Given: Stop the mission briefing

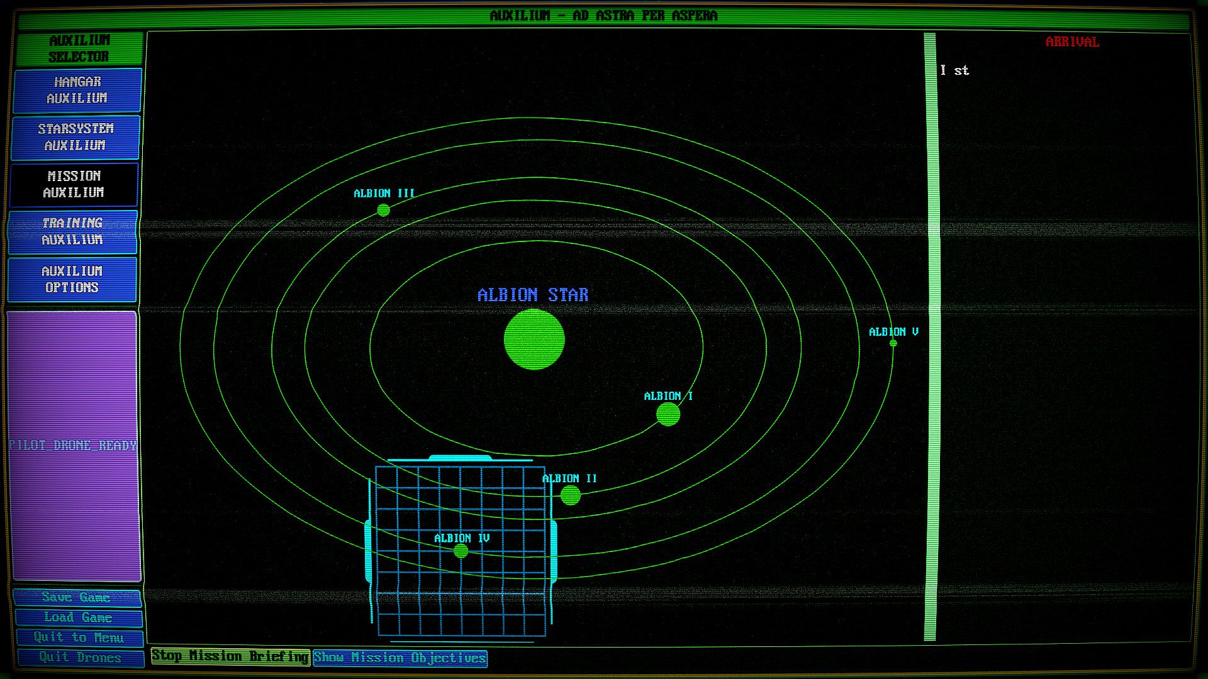Looking at the screenshot, I should (x=230, y=656).
